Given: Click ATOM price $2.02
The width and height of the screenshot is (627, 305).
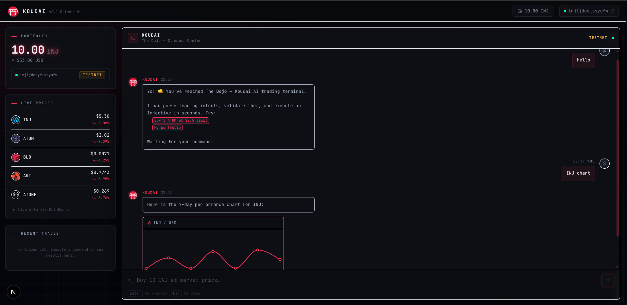Looking at the screenshot, I should (103, 135).
